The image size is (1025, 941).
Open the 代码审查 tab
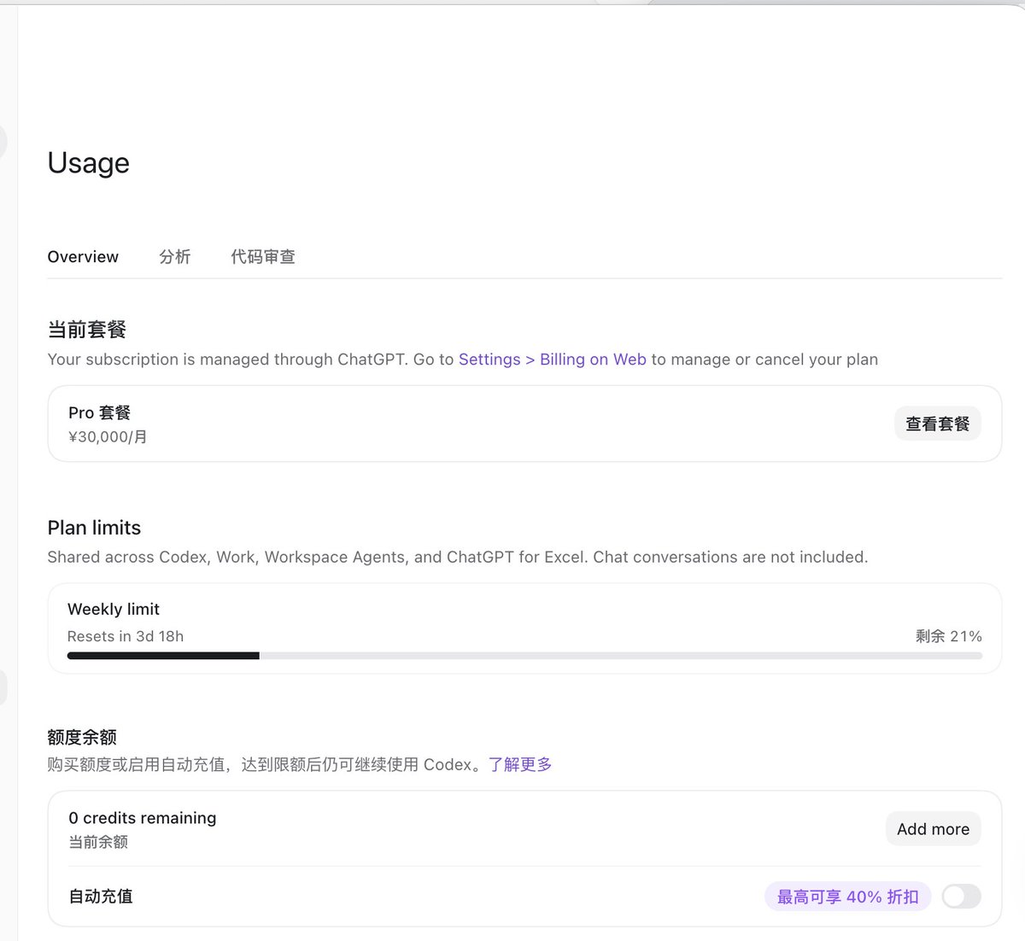click(x=263, y=257)
